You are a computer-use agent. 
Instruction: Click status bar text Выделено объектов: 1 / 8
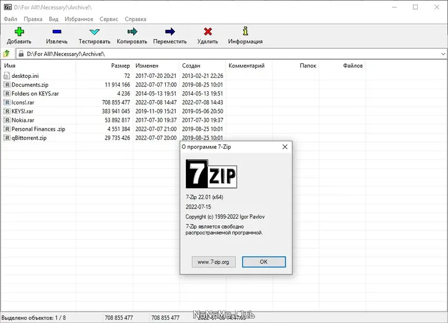[x=34, y=318]
